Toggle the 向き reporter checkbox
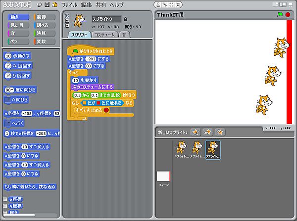Image resolution: width=297 pixels, height=221 pixels. [x=5, y=212]
